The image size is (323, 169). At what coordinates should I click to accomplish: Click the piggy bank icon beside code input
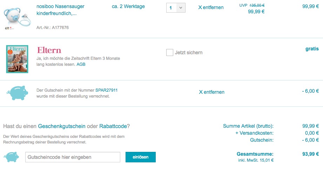click(12, 157)
